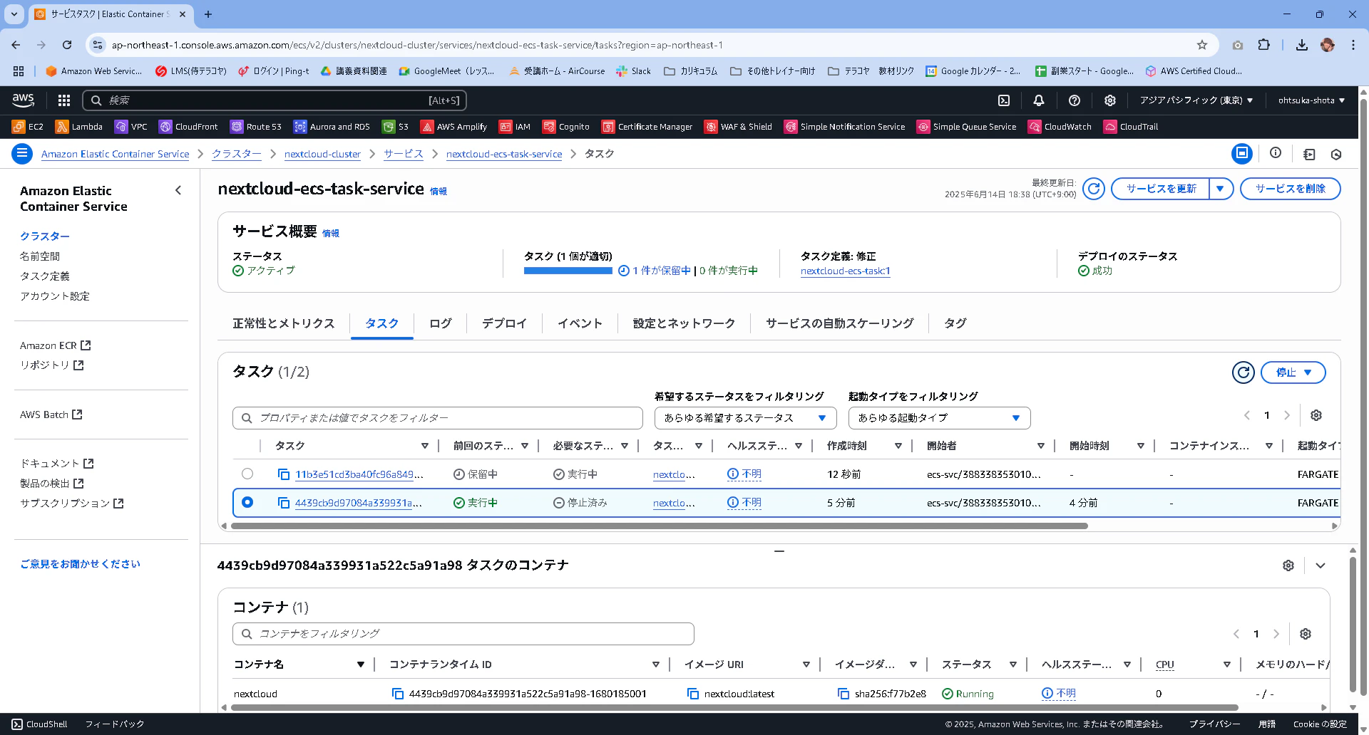1369x735 pixels.
Task: Open split panel preferences gear
Action: coord(1288,565)
